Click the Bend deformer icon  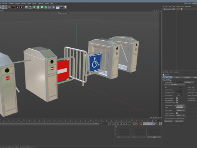[54, 7]
